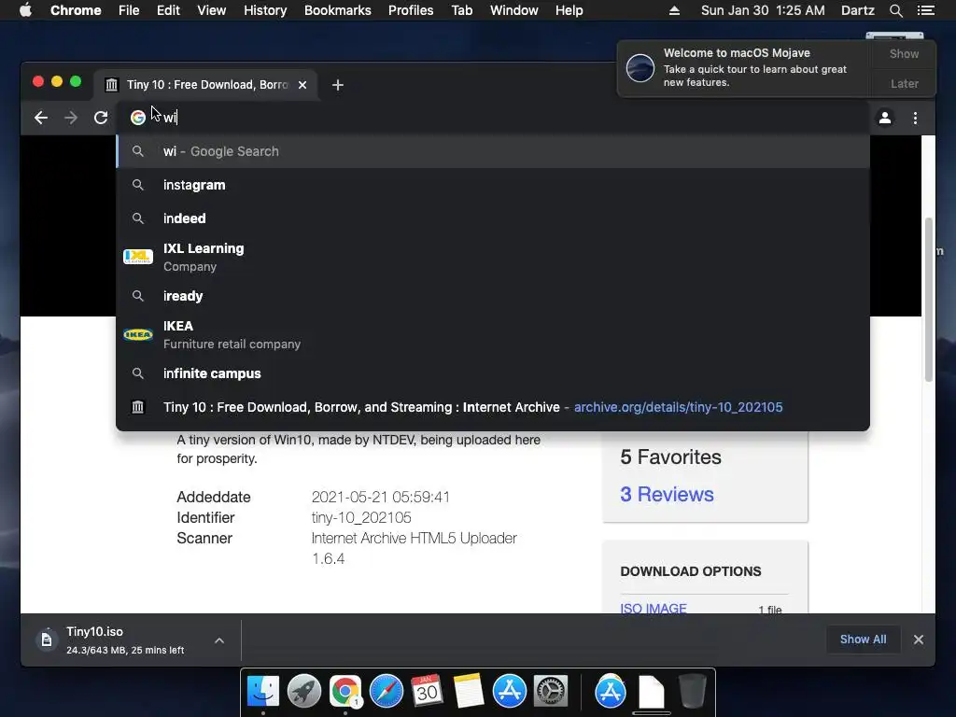Select the archive.org Tiny 10 suggestion
956x717 pixels.
[x=493, y=407]
